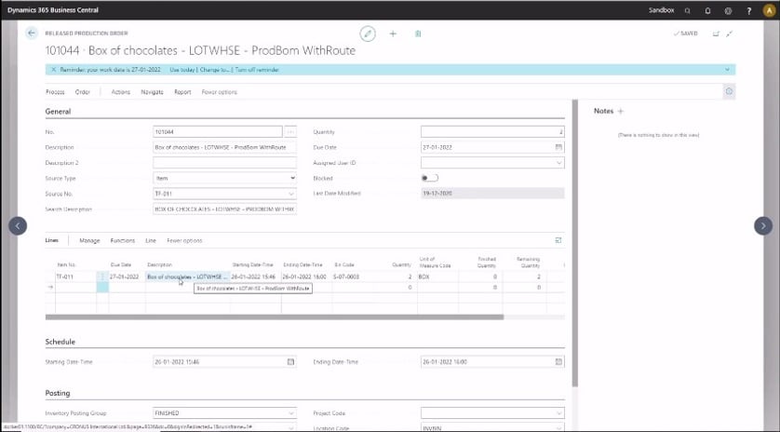780x432 pixels.
Task: Click 'Use today' reminder link
Action: pos(182,70)
